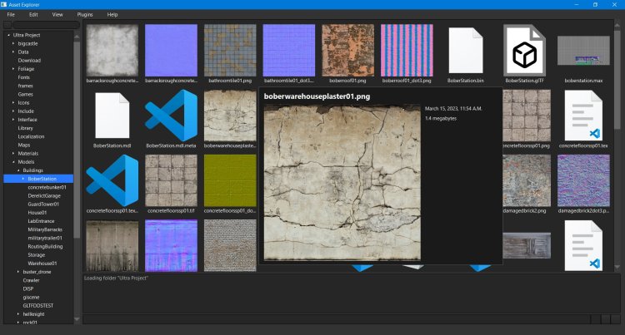Expand the buster_drone folder arrow

(x=19, y=272)
